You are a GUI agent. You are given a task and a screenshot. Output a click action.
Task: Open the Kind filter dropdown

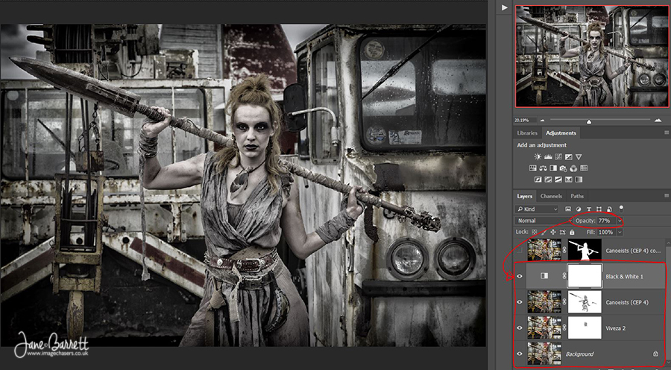click(537, 209)
